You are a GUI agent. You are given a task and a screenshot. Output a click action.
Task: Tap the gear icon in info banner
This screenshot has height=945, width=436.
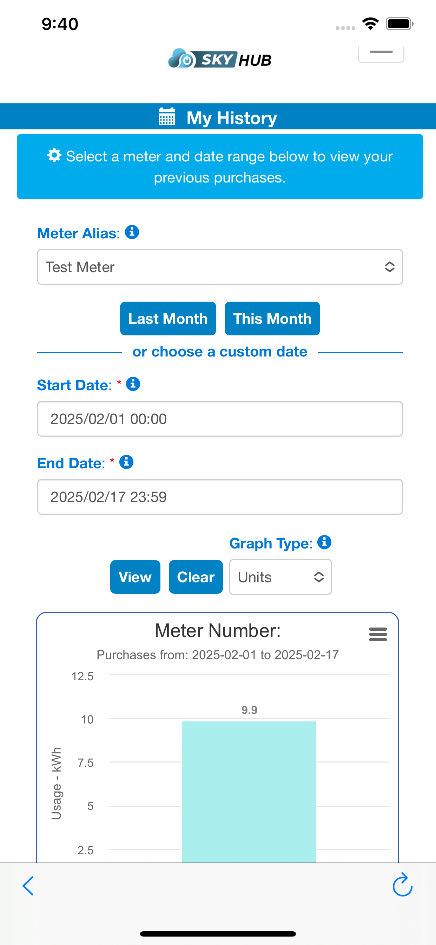click(x=54, y=155)
